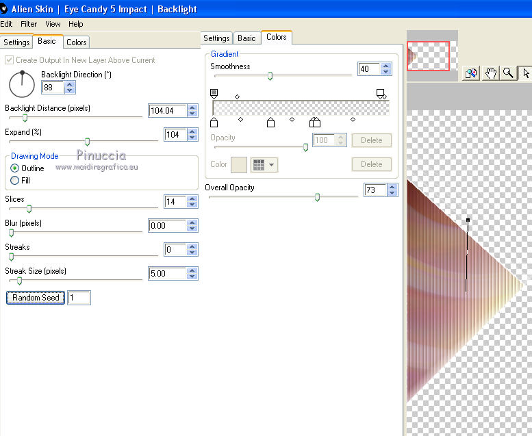532x436 pixels.
Task: Toggle Create Output In New Layer checkbox
Action: click(9, 60)
